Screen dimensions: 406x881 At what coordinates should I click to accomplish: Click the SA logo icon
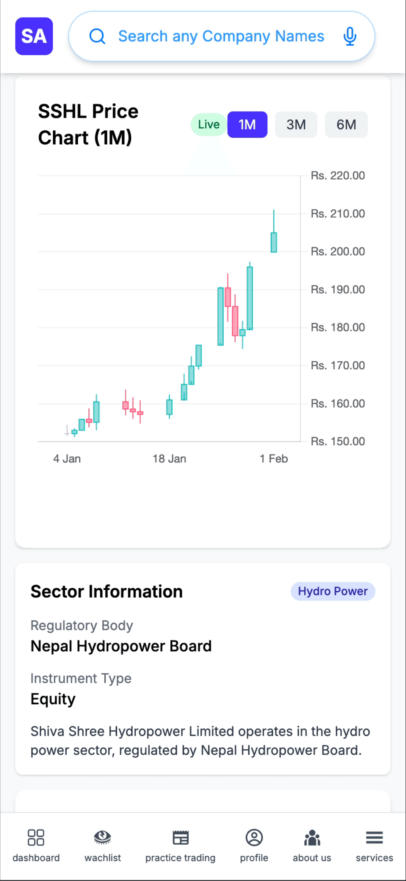pyautogui.click(x=34, y=36)
